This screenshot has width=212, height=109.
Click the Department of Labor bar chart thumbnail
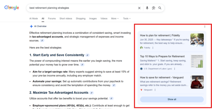point(197,61)
